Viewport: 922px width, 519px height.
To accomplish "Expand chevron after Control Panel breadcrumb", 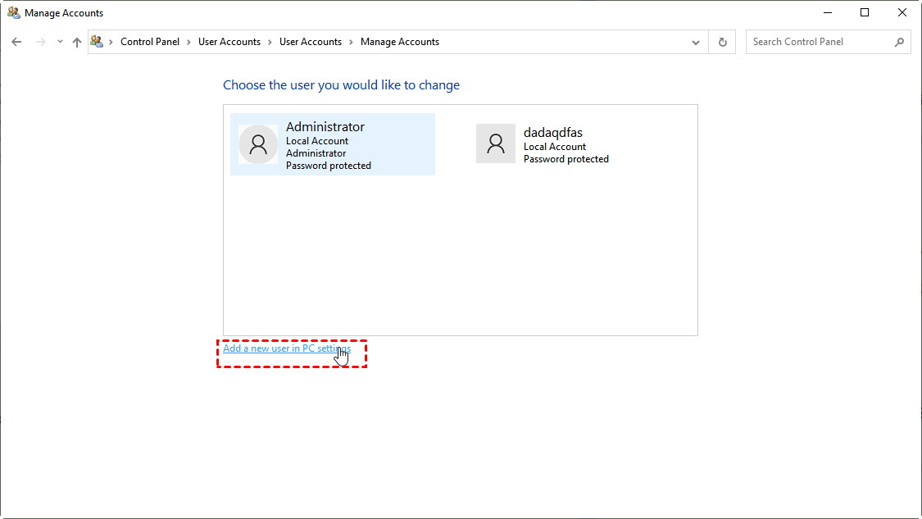I will pos(188,42).
